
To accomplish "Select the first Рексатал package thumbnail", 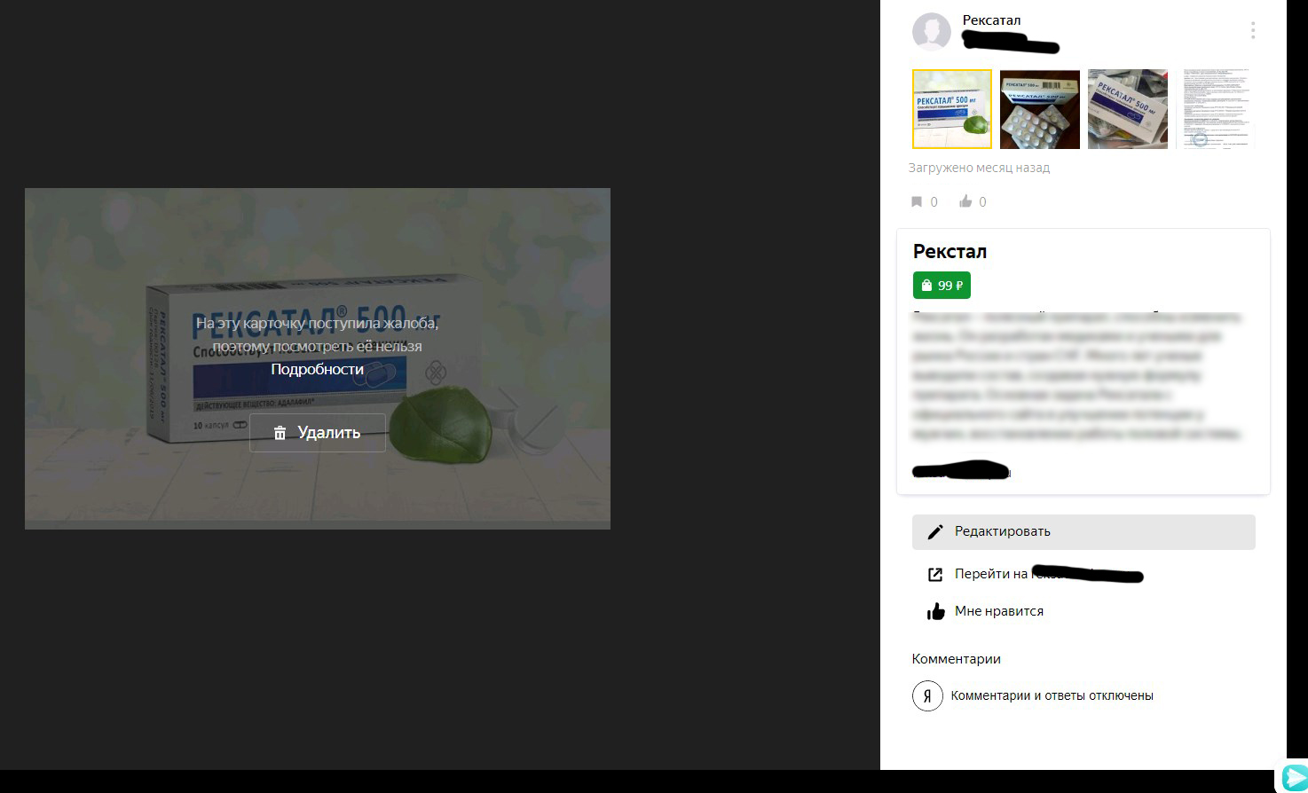I will tap(950, 109).
